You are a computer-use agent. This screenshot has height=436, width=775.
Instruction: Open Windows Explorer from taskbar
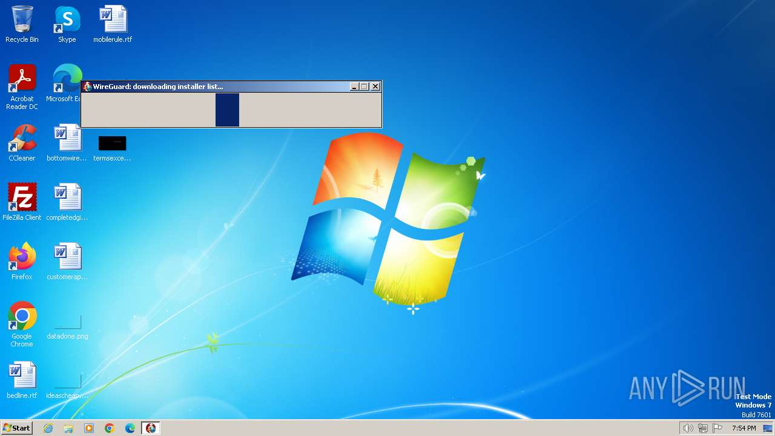[68, 428]
